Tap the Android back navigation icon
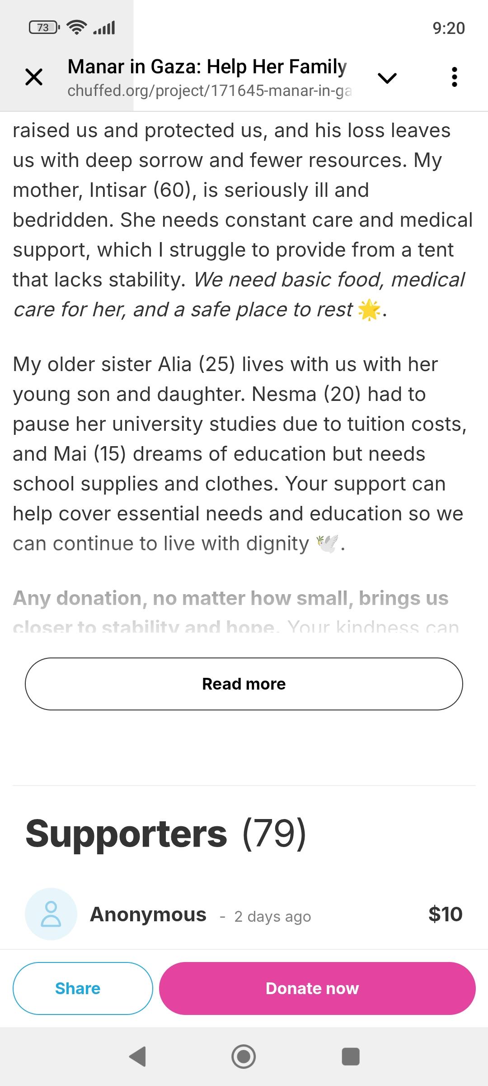 pyautogui.click(x=137, y=1057)
